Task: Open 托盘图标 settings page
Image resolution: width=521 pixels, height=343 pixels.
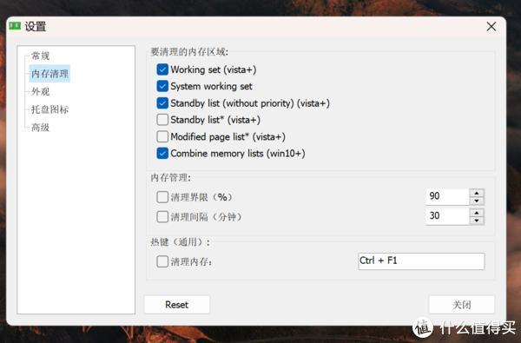Action: 49,109
